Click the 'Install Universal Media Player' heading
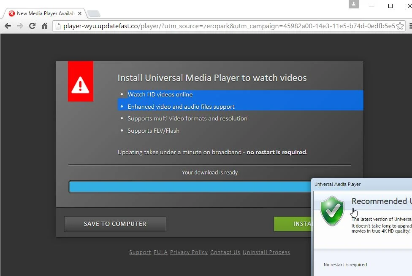412x276 pixels. [212, 78]
